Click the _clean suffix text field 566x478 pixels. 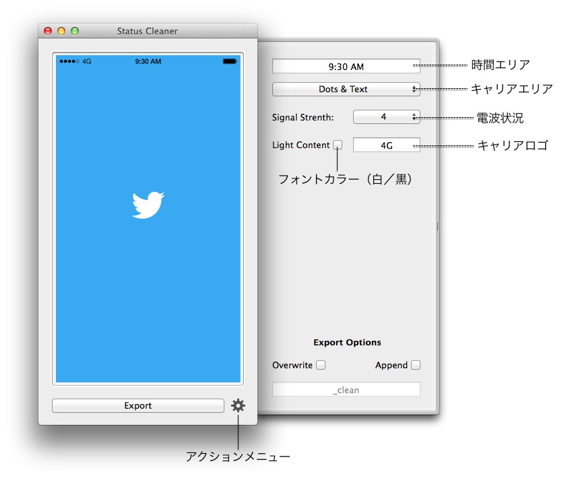346,390
